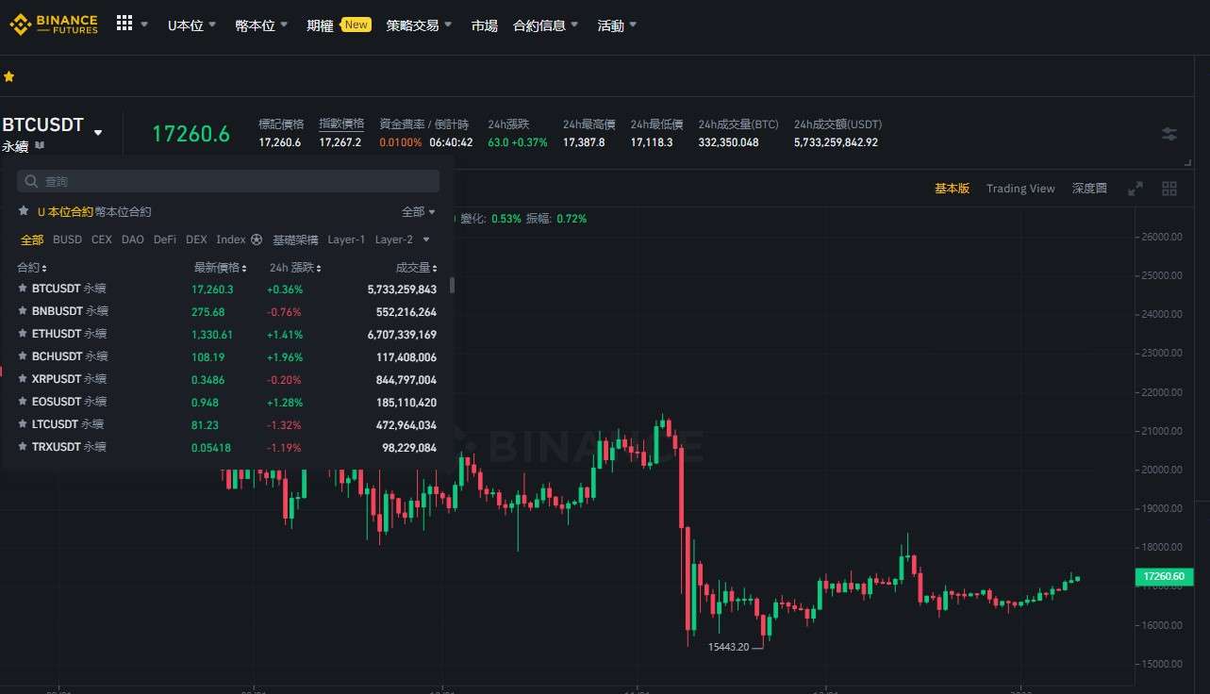Select the DAO category tab

pos(133,240)
